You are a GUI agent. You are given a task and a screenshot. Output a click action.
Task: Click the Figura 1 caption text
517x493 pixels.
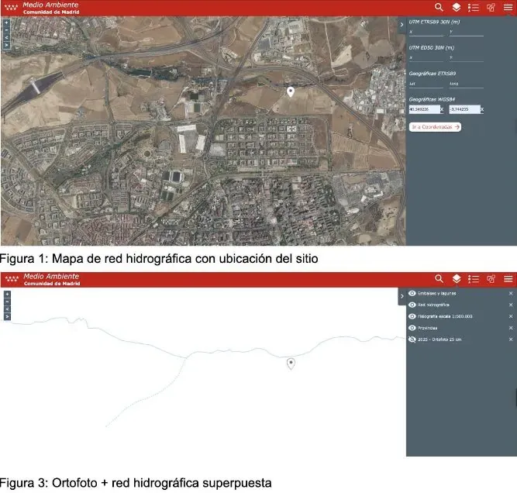(159, 259)
